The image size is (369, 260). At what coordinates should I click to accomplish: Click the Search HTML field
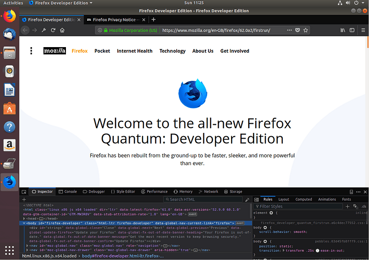[x=203, y=200]
